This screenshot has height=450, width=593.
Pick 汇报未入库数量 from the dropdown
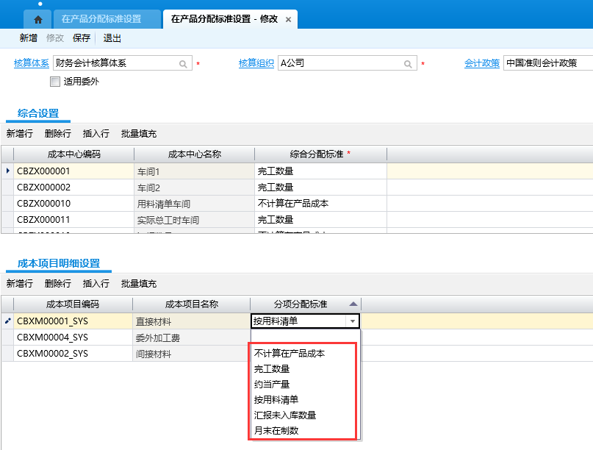click(x=285, y=415)
